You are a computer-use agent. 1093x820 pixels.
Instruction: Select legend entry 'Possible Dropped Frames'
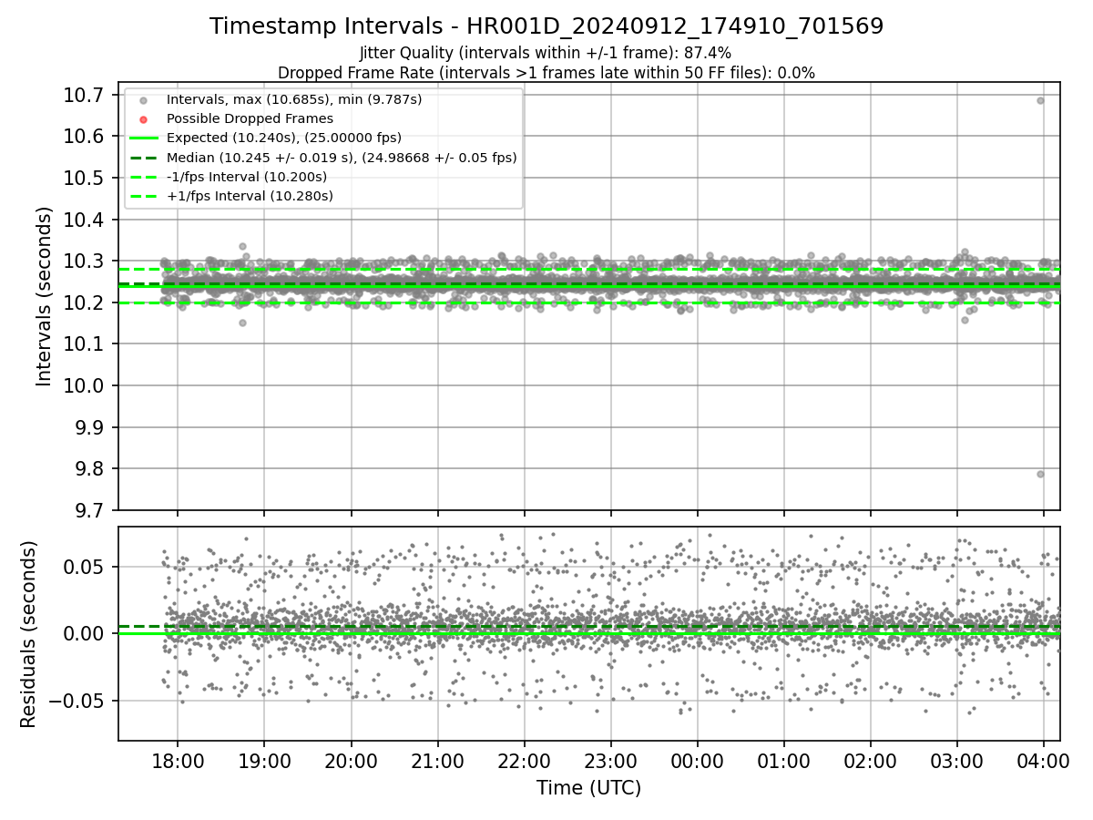coord(250,118)
